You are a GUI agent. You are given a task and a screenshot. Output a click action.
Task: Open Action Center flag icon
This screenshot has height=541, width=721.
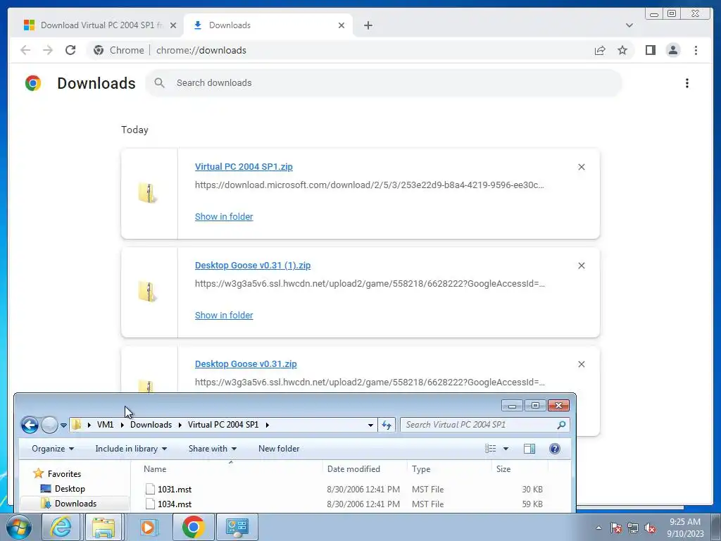(x=616, y=528)
